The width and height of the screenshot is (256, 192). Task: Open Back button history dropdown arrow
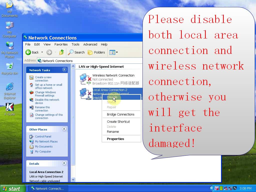coord(42,52)
